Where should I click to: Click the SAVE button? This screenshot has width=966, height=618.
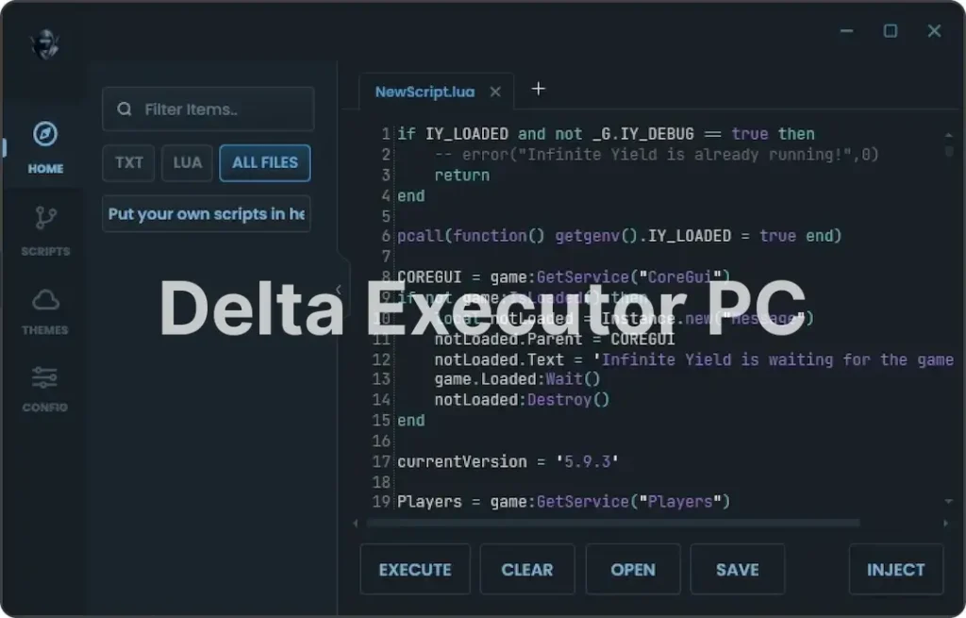[x=737, y=569]
